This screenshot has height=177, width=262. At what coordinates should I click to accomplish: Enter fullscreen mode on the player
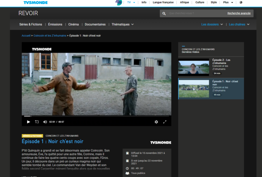tap(165, 122)
